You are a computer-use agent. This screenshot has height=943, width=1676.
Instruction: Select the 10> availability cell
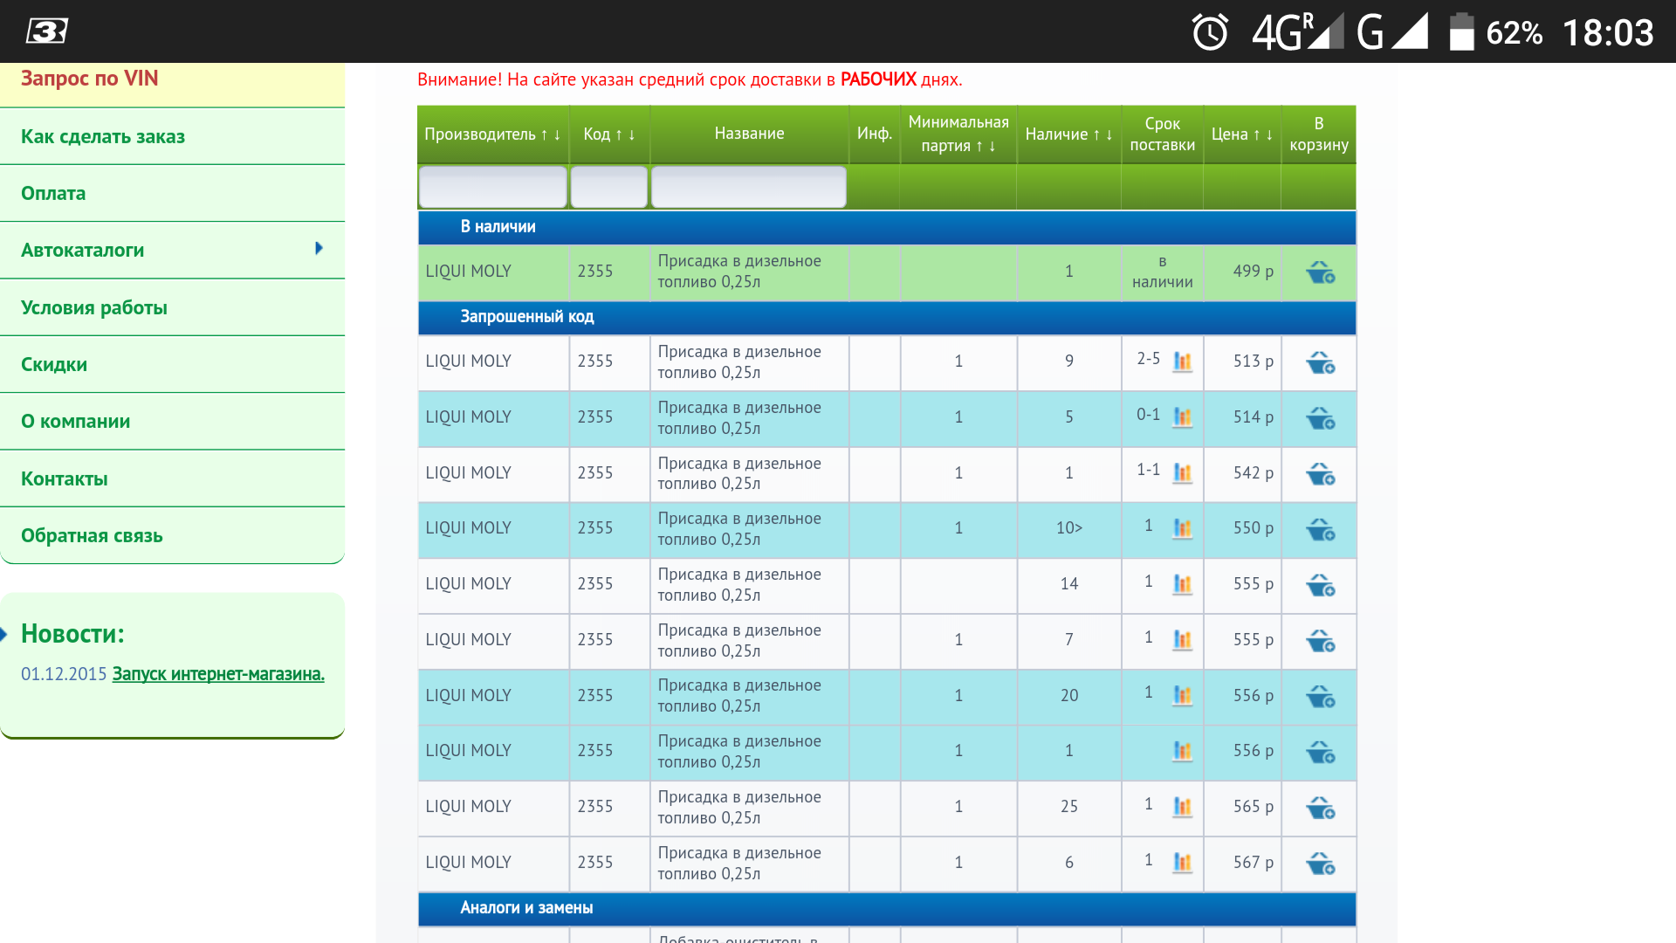[x=1068, y=528]
